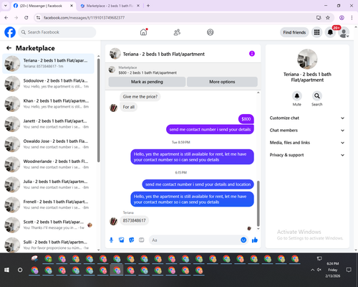Open the Chrome profile icon

tap(342, 17)
